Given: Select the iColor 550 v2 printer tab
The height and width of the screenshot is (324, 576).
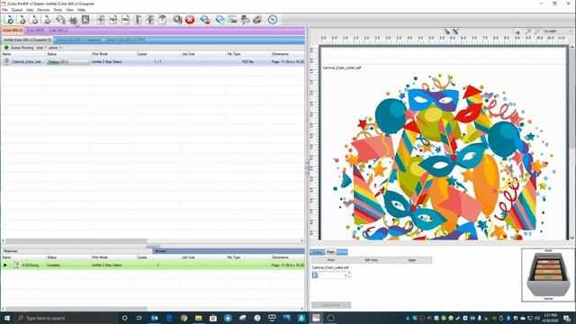Looking at the screenshot, I should pyautogui.click(x=58, y=31).
